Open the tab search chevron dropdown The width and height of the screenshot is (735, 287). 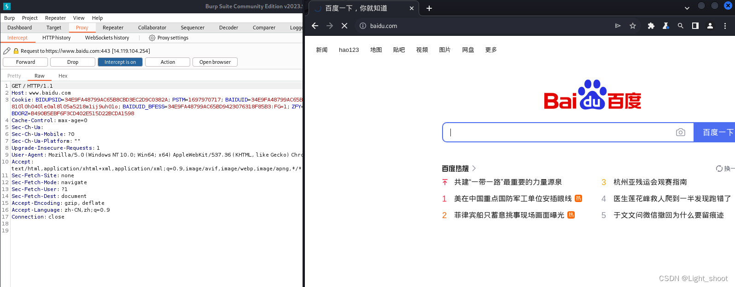pos(687,8)
